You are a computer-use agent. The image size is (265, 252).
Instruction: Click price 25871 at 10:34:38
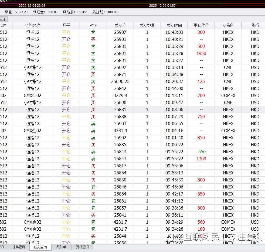pyautogui.click(x=120, y=74)
